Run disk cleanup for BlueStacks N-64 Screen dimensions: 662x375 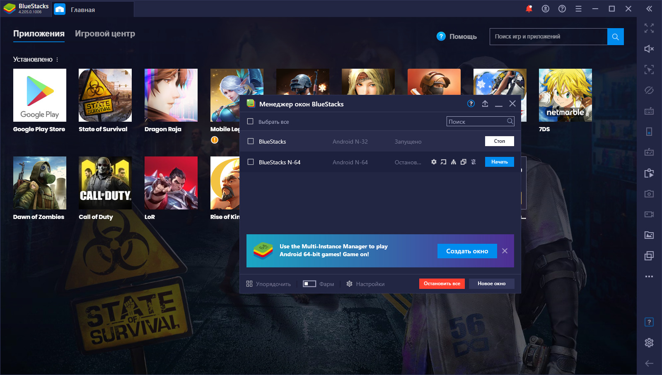(x=454, y=162)
